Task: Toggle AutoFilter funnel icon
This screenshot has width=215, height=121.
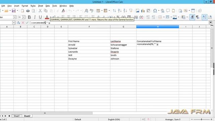Action: 131,11
